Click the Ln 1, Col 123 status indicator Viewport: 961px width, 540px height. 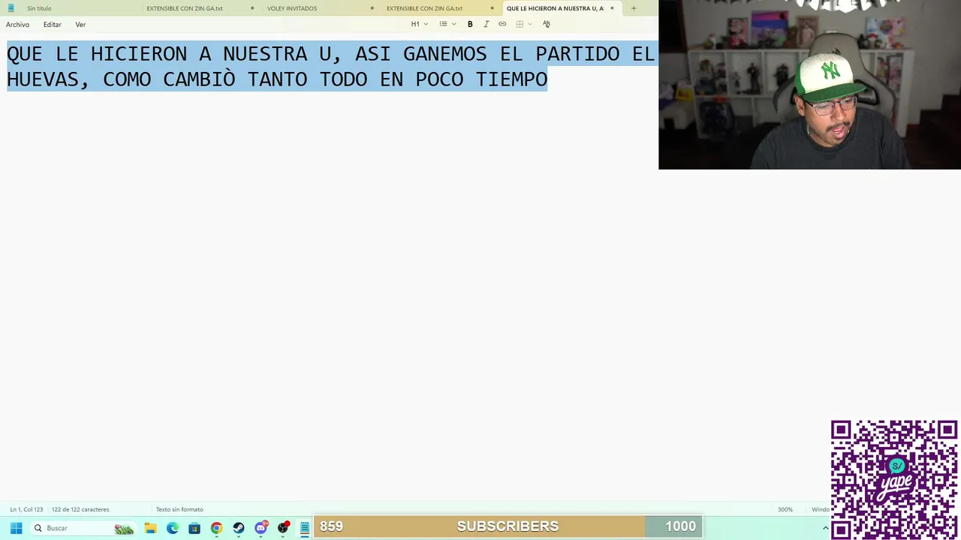(x=26, y=509)
